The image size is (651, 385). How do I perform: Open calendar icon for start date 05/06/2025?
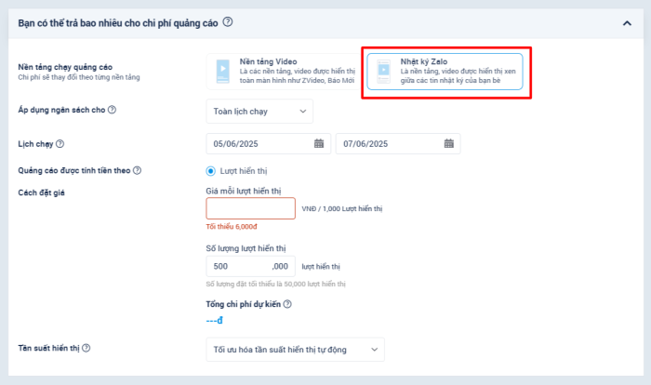(319, 144)
